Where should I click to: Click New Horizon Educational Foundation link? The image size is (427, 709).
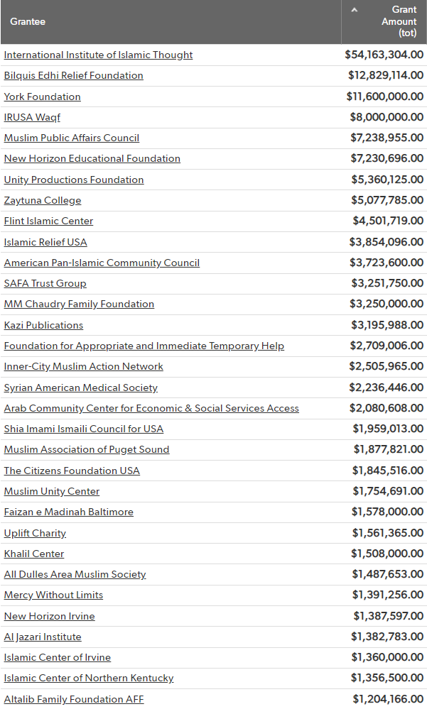coord(92,158)
